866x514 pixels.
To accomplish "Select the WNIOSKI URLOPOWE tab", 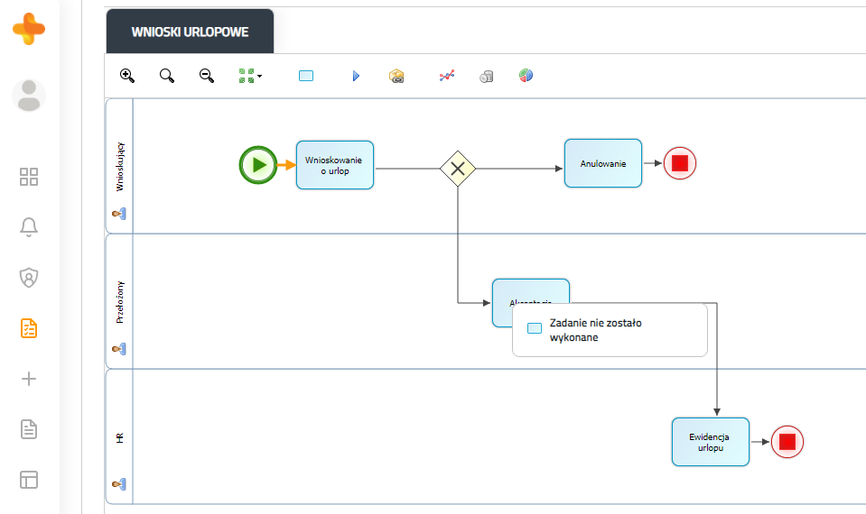I will (190, 32).
